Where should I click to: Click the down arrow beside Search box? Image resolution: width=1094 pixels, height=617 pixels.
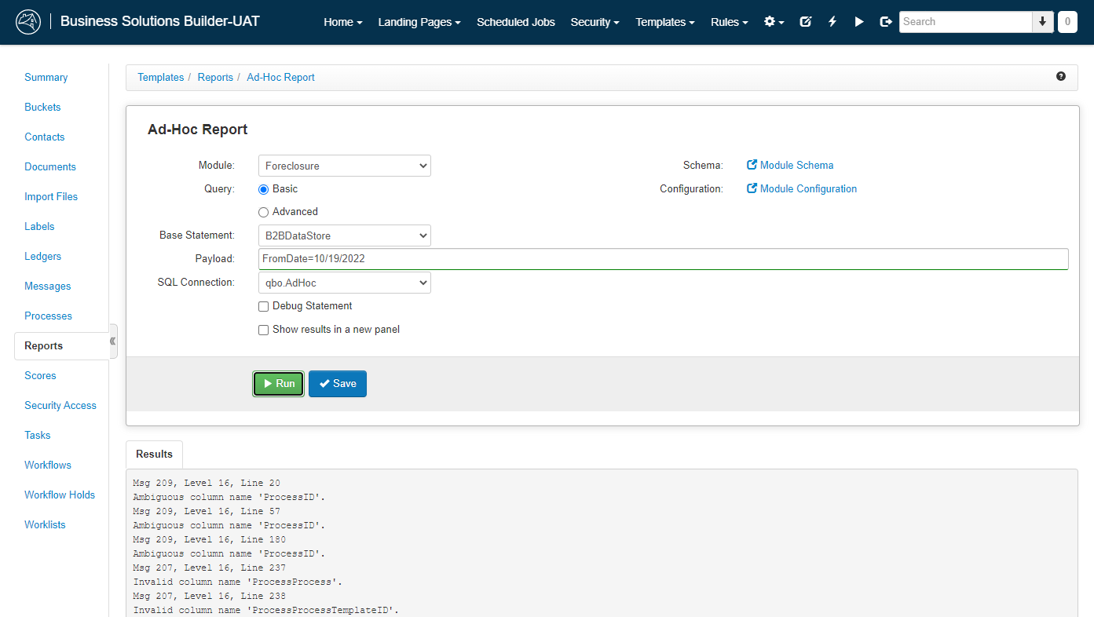pyautogui.click(x=1042, y=22)
